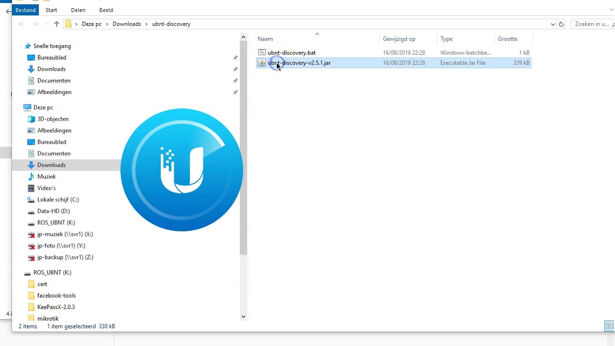This screenshot has width=615, height=346.
Task: Open Afbeeldingen under Snelle toegang
Action: click(54, 92)
